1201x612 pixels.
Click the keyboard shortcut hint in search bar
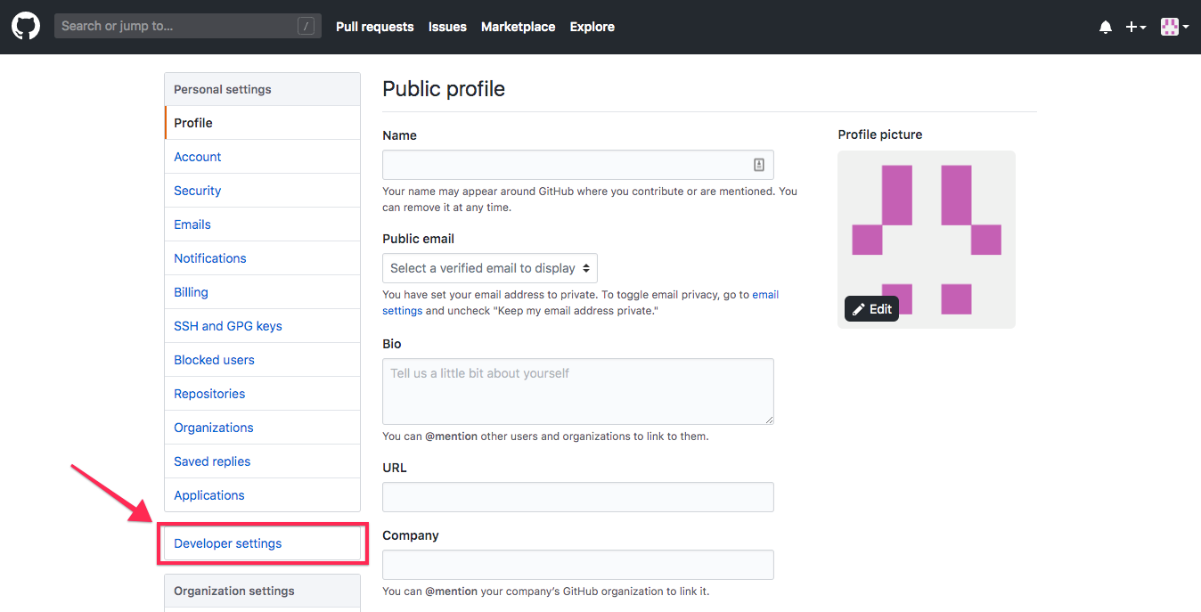[x=306, y=26]
